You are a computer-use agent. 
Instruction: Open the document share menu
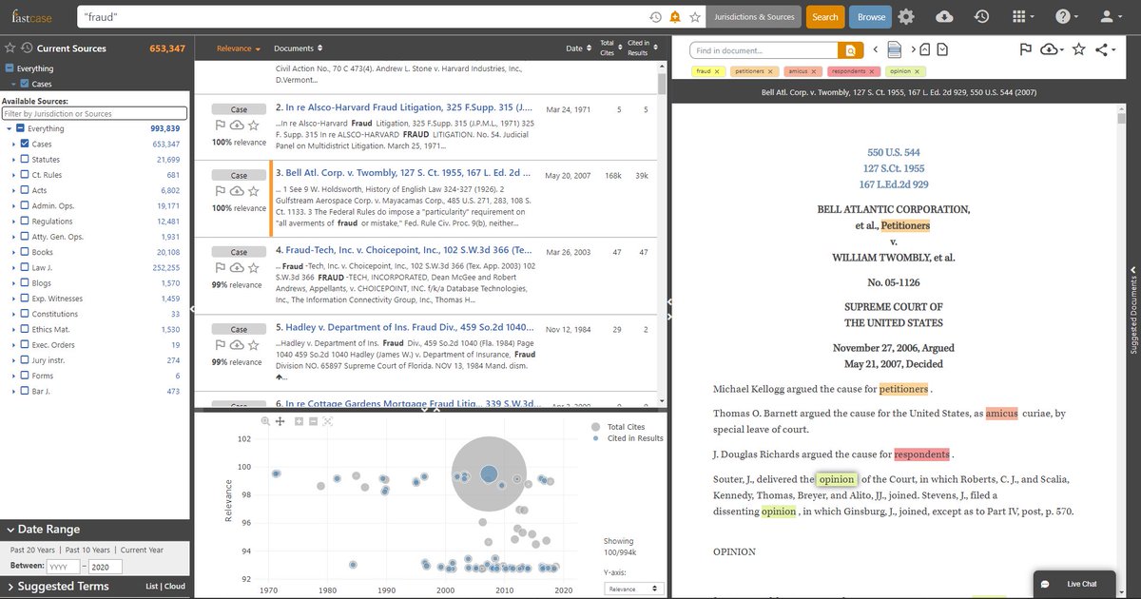(x=1104, y=49)
